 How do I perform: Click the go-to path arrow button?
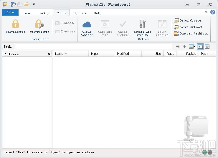[178, 47]
